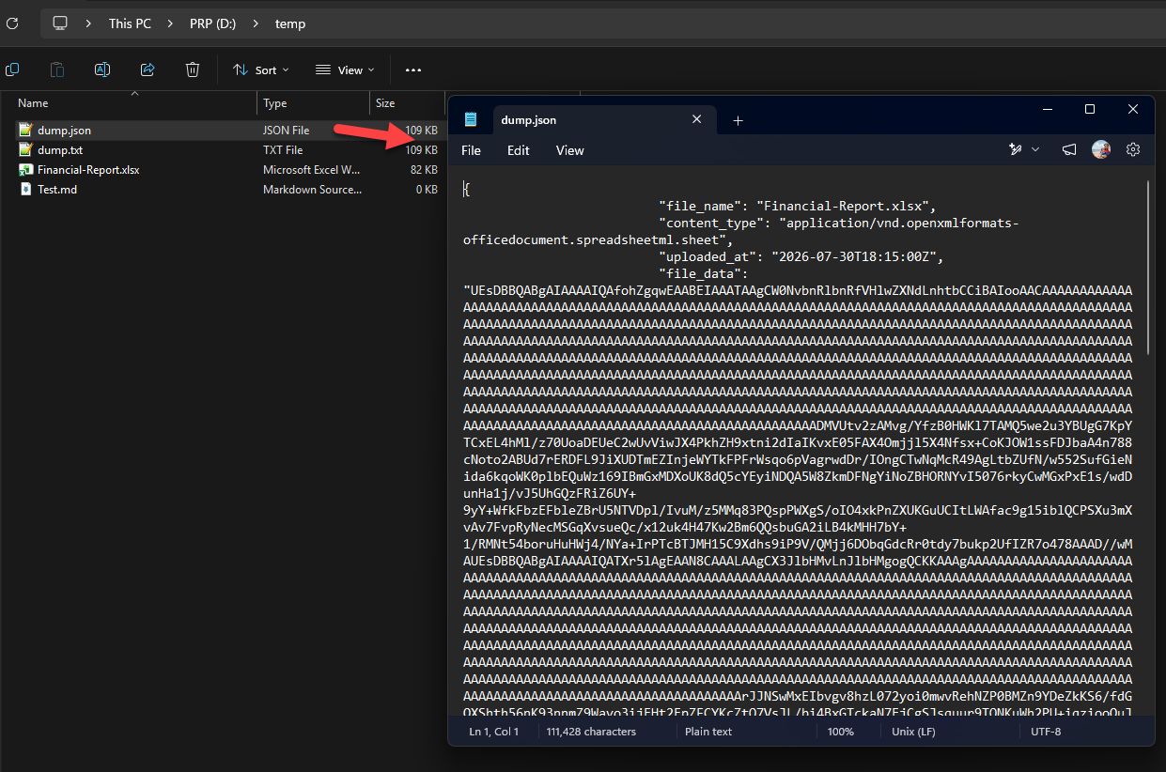This screenshot has width=1166, height=772.
Task: Click the dump.json file icon in Explorer list
Action: click(26, 131)
